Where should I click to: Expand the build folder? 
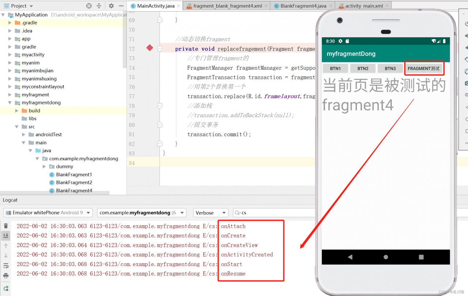17,111
